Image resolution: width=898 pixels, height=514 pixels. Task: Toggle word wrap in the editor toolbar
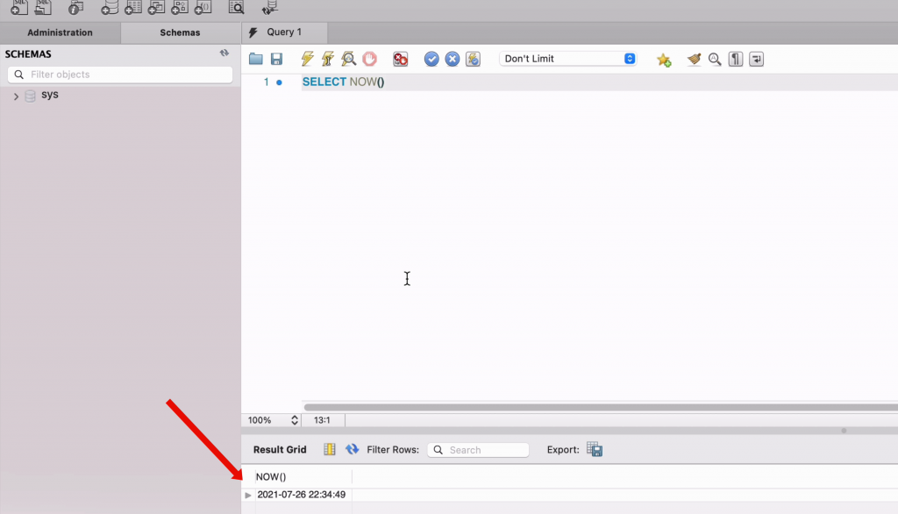click(x=756, y=59)
